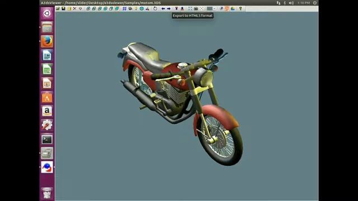Click the help question mark icon

(241, 9)
